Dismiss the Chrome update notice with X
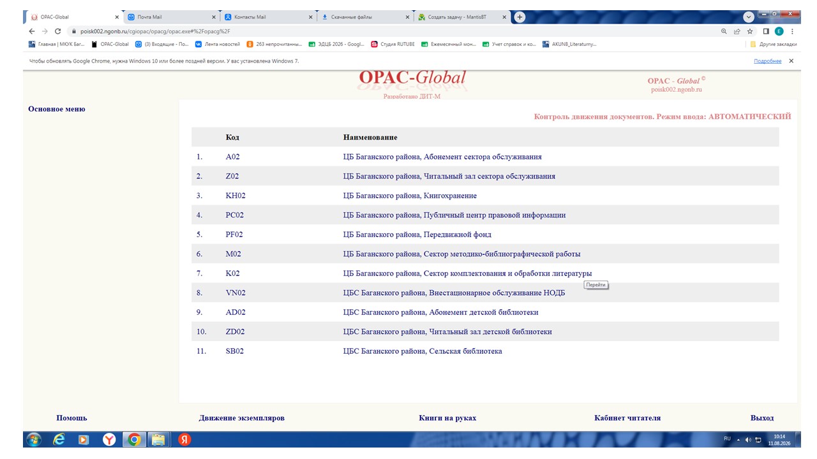The image size is (817, 459). click(x=791, y=61)
